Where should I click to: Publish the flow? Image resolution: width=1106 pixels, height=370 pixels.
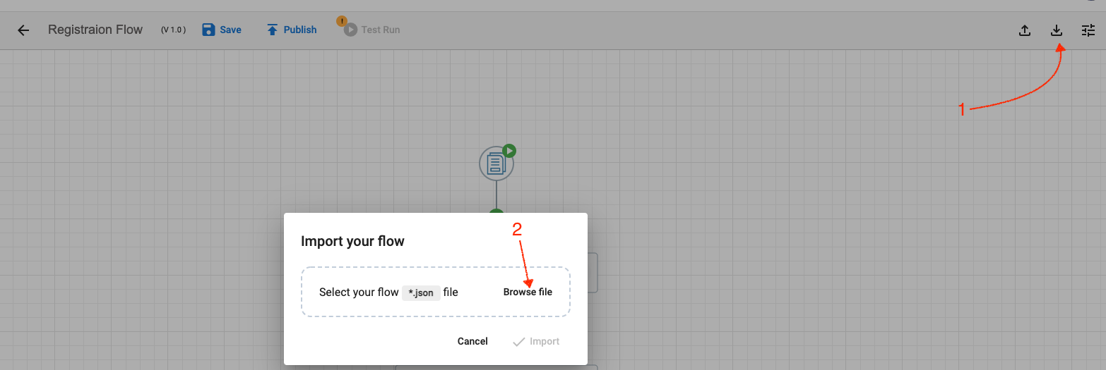click(292, 30)
